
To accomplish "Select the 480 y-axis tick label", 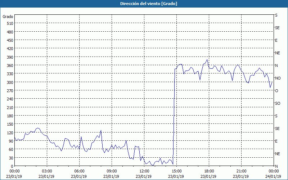I will click(10, 32).
